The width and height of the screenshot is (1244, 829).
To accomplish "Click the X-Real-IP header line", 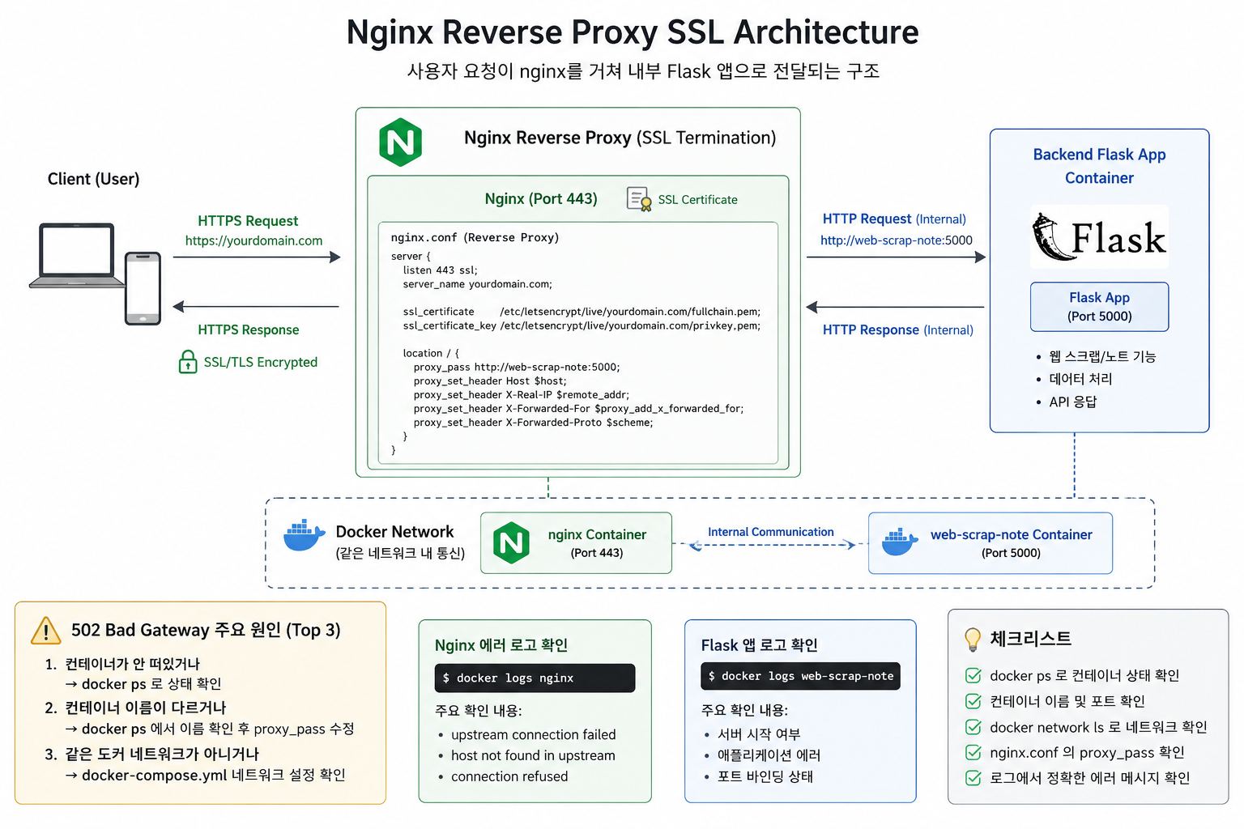I will coord(521,395).
